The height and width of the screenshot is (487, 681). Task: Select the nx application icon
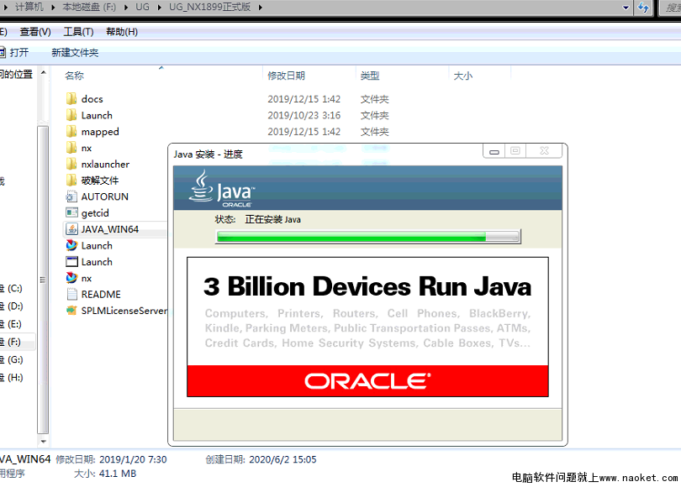tap(71, 278)
